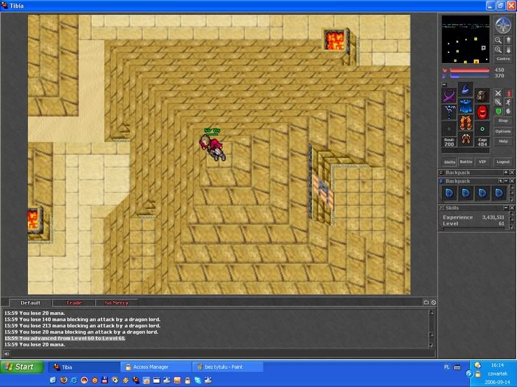This screenshot has height=387, width=517.
Task: Close the second Backpack window
Action: pos(512,181)
